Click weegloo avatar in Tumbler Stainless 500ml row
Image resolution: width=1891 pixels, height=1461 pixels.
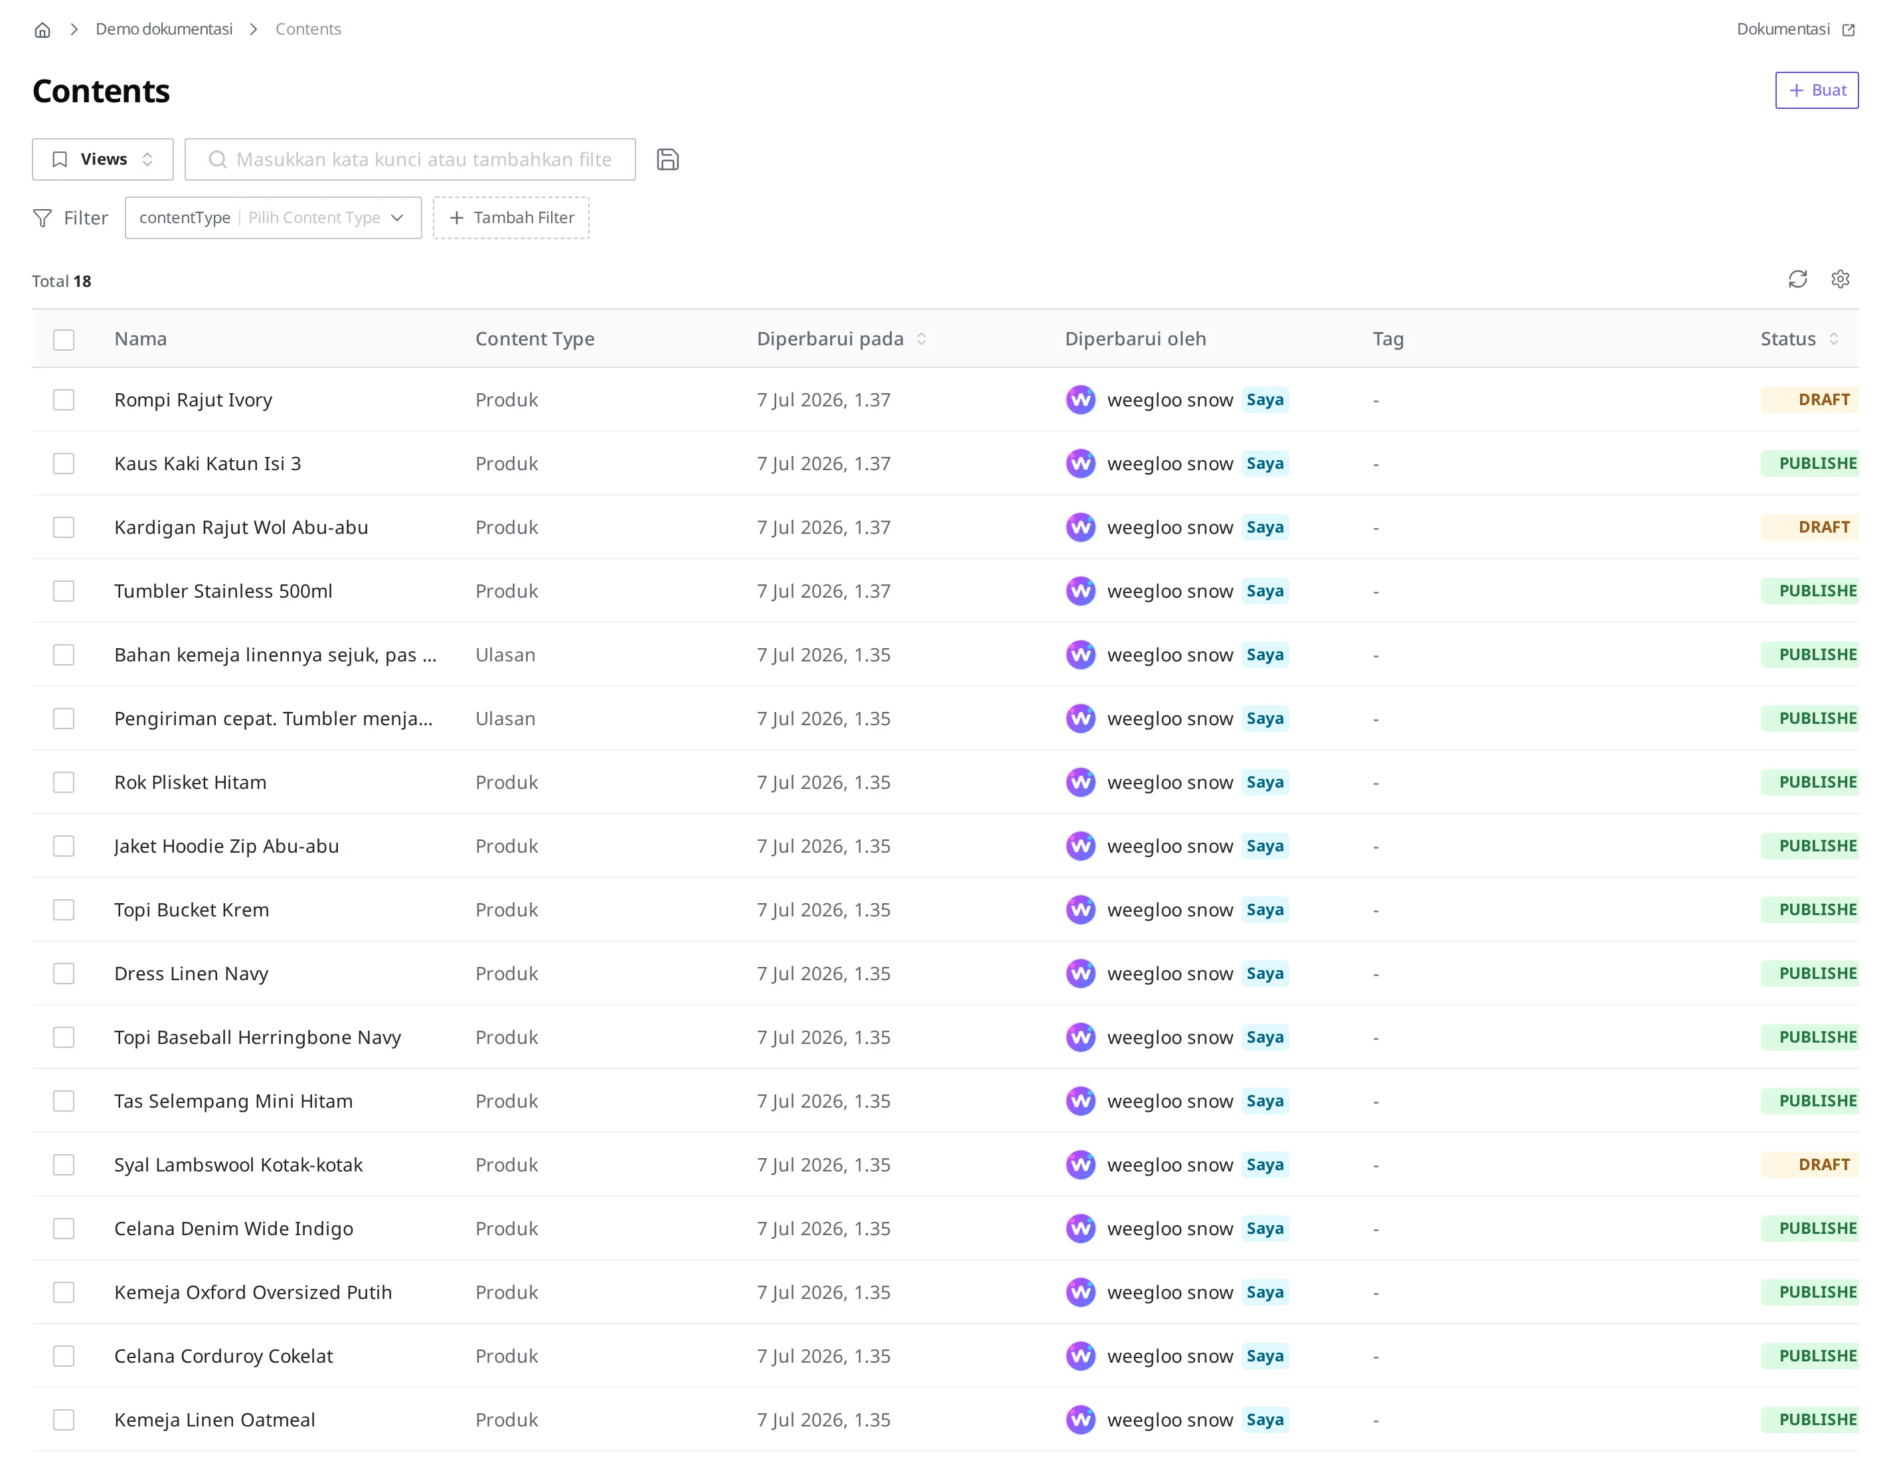(1080, 592)
